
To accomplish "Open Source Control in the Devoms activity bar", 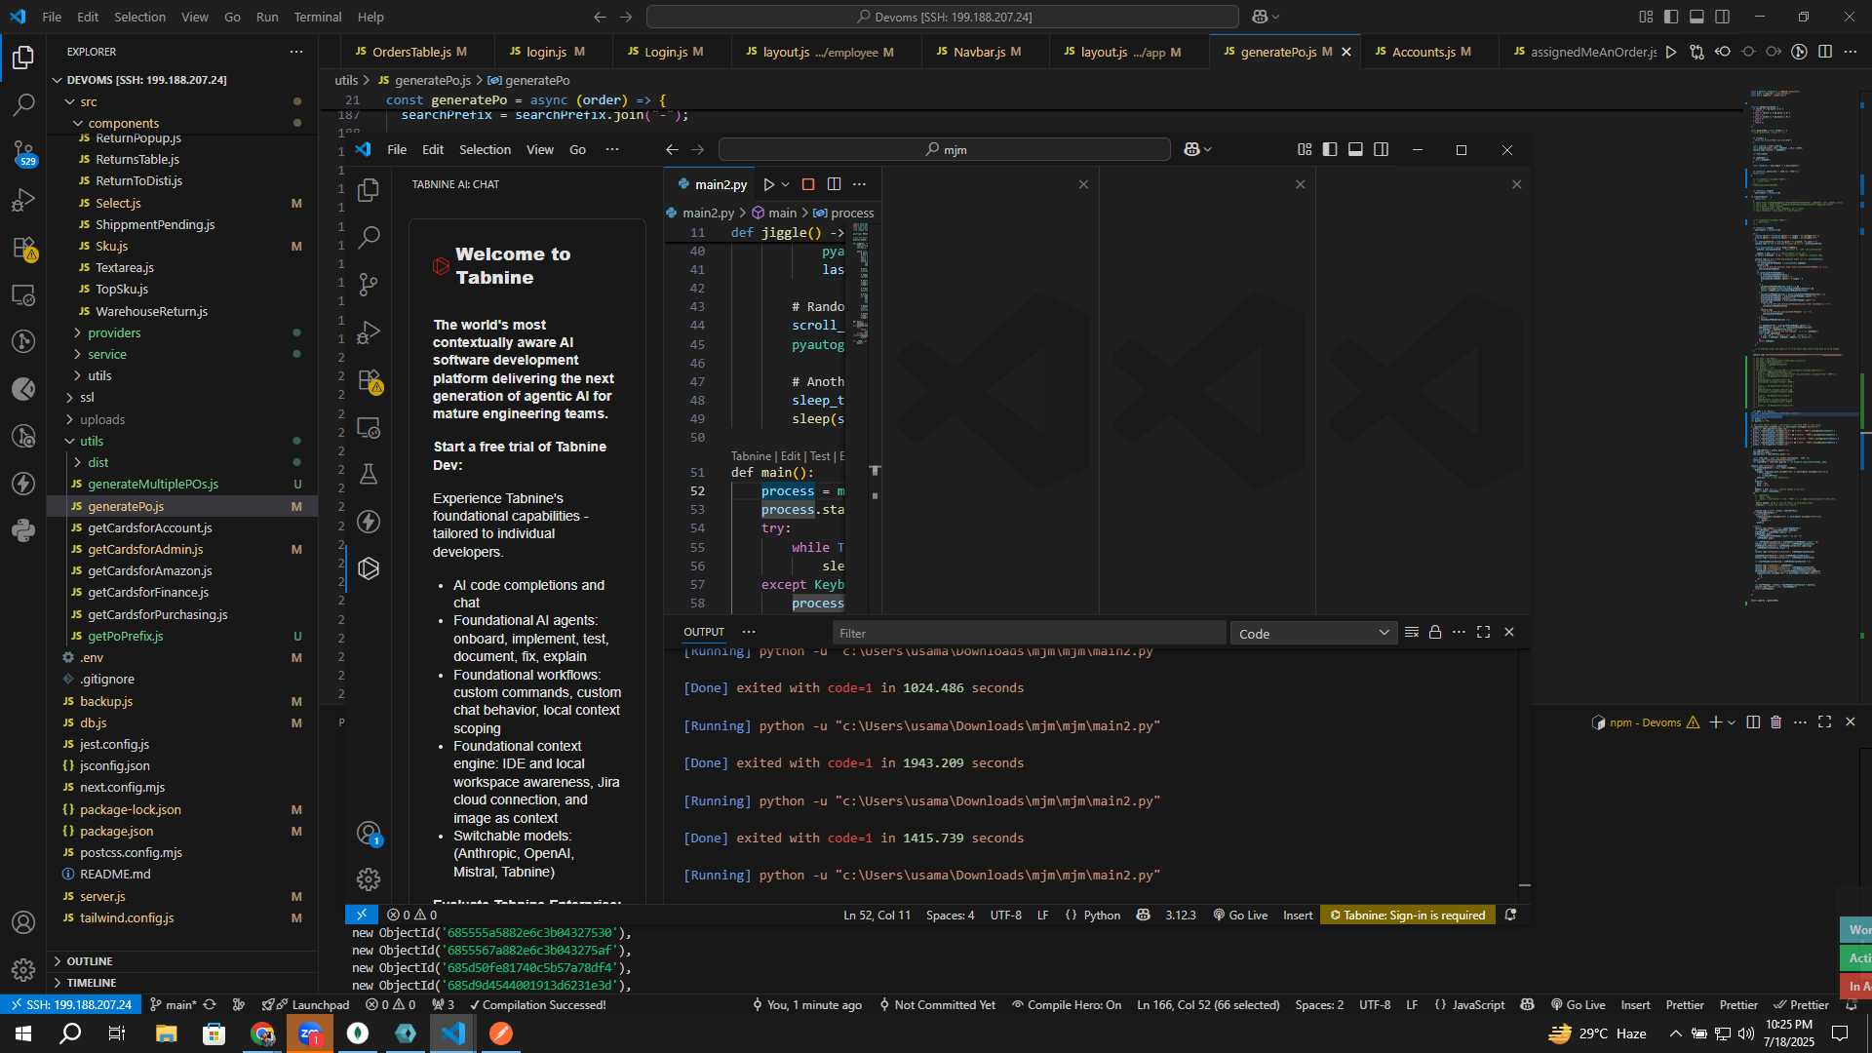I will (x=23, y=151).
